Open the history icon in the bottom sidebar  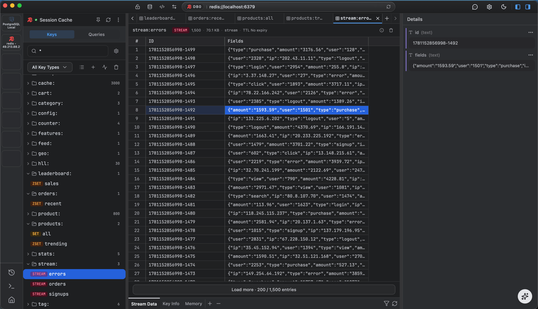pyautogui.click(x=12, y=272)
